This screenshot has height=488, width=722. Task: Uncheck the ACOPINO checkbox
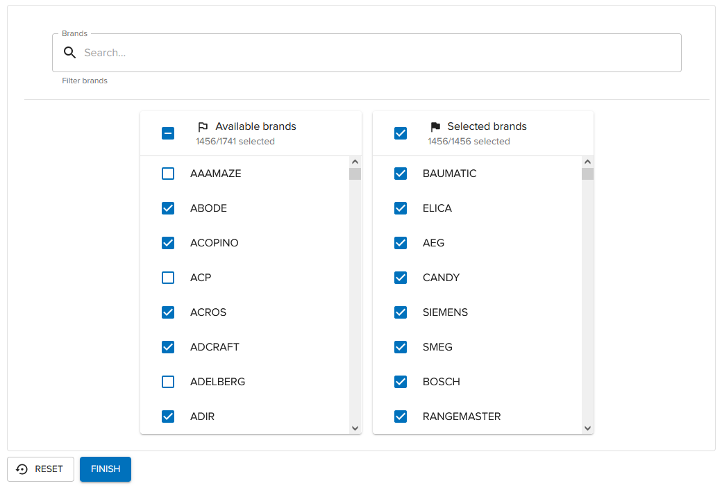[168, 243]
